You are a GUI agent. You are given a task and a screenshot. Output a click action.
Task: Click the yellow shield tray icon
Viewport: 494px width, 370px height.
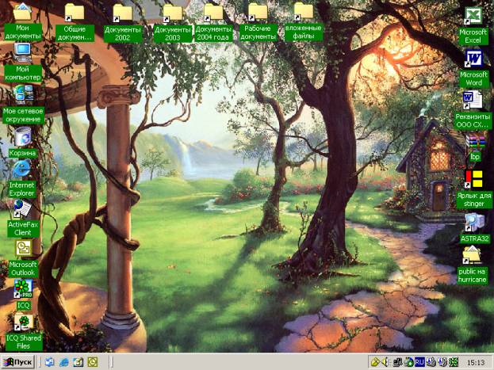(x=375, y=362)
